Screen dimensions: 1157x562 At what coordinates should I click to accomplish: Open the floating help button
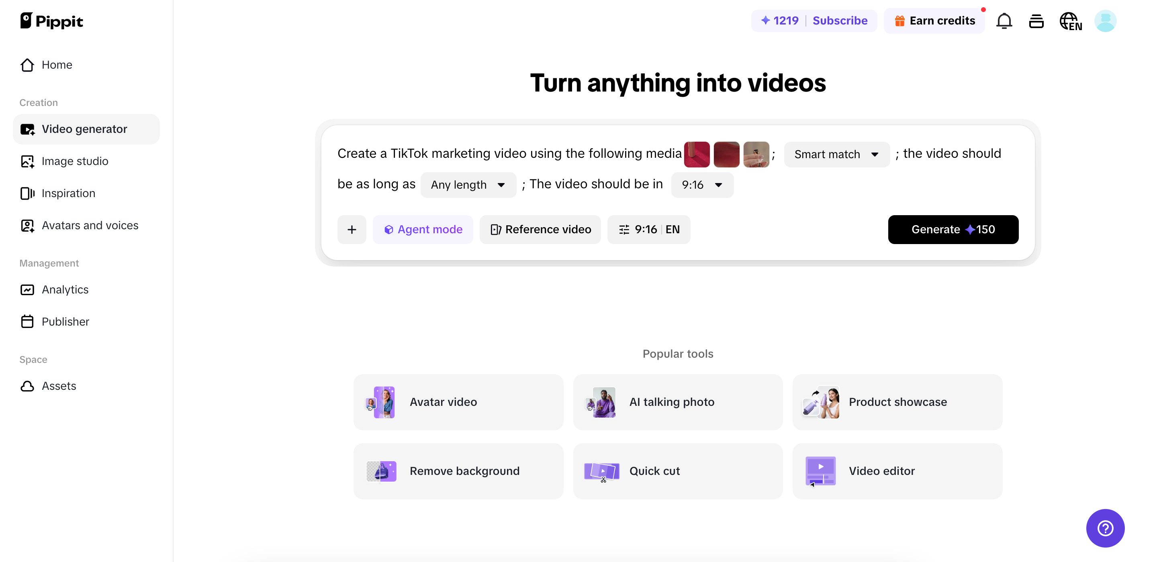(x=1105, y=528)
